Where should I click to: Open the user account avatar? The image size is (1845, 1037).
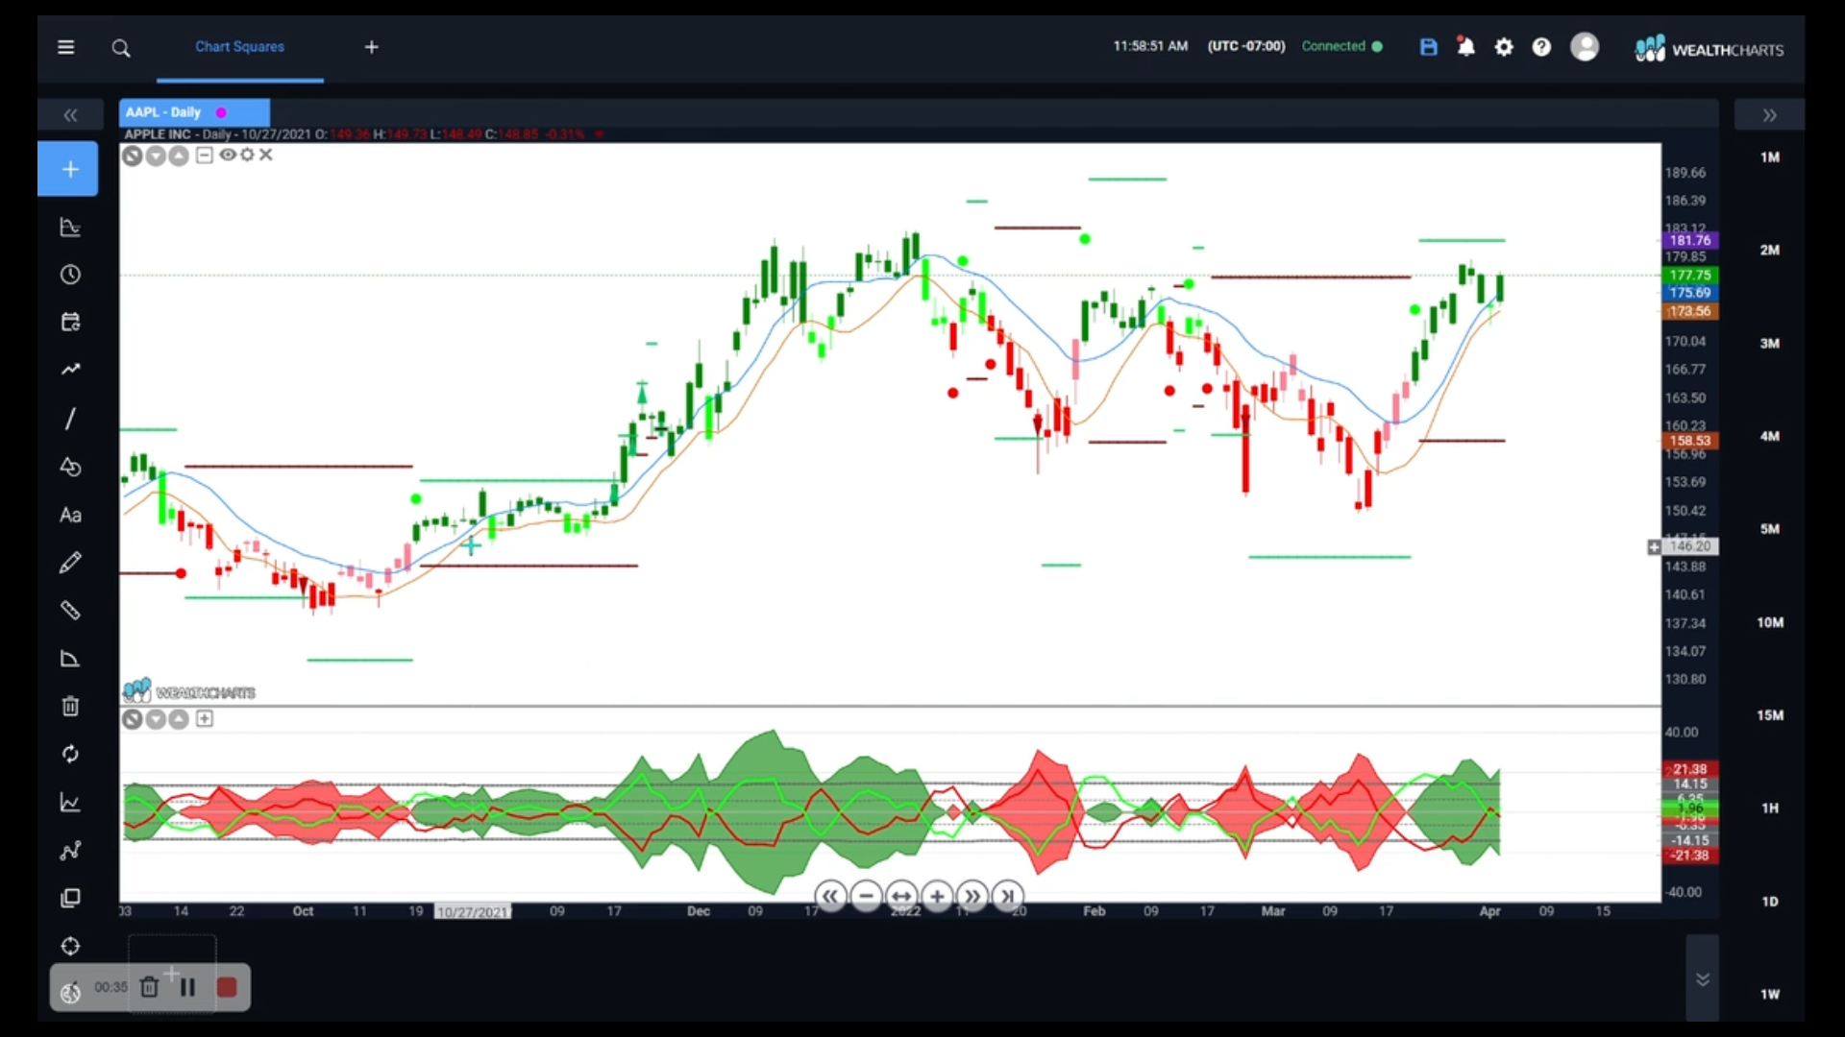pos(1584,47)
